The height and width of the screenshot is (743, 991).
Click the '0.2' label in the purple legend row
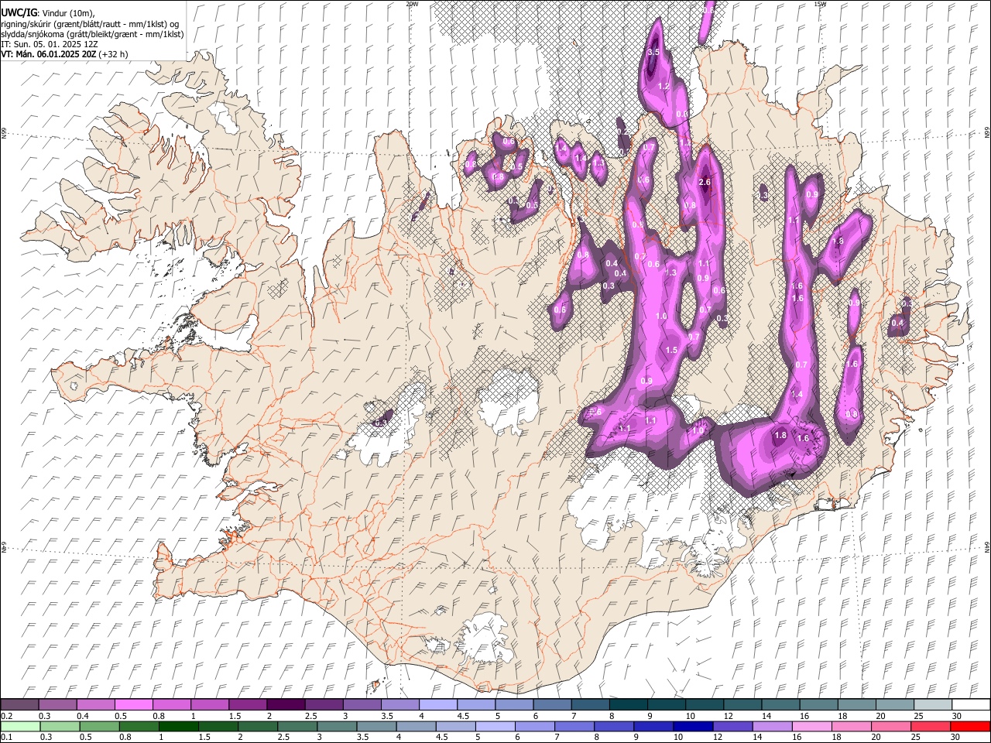(7, 716)
